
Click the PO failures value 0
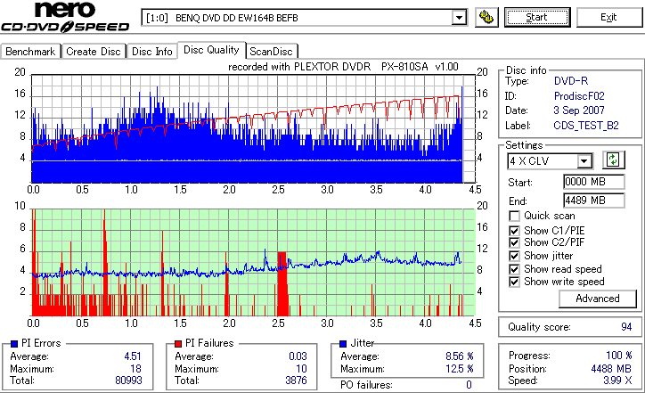coord(469,385)
